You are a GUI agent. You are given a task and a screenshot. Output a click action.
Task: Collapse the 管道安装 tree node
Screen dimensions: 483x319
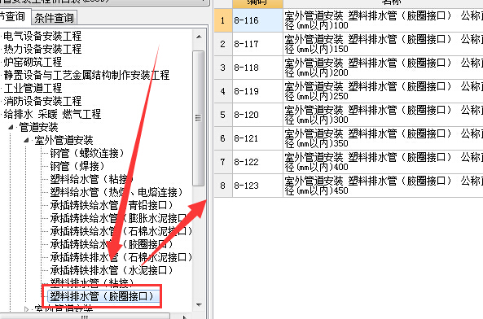11,127
